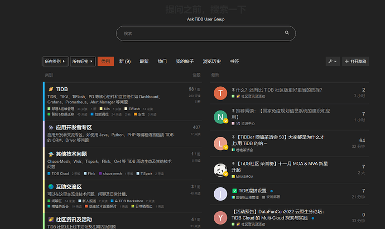Open topic 什么？还有比 TiDB 社区版更好更省的选择？
Screen dimensions: 385x229
tap(279, 90)
